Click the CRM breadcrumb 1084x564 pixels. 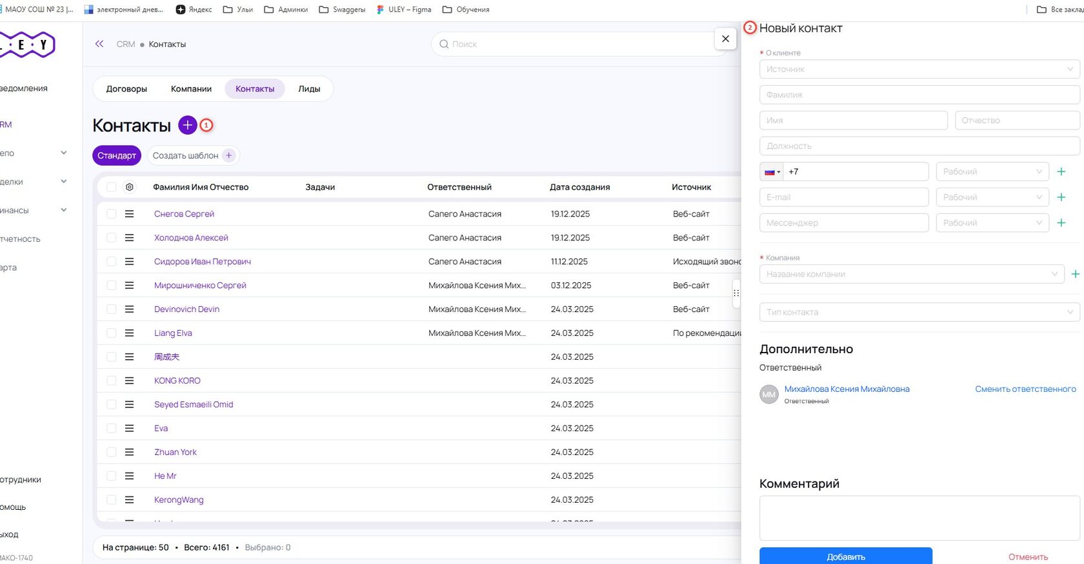(x=126, y=44)
